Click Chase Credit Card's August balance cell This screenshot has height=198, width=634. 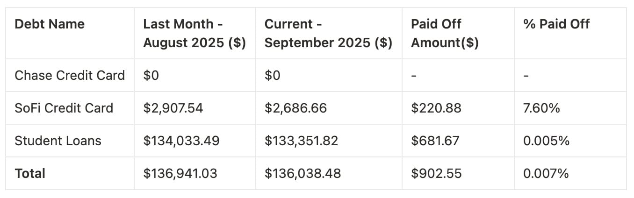pyautogui.click(x=151, y=75)
